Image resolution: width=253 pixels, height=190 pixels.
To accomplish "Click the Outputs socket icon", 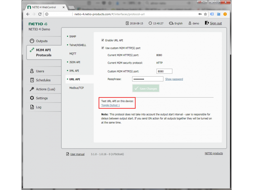I will click(x=32, y=41).
